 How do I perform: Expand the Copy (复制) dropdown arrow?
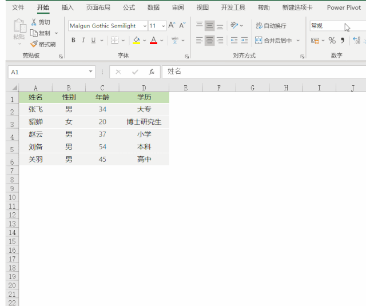coord(56,33)
